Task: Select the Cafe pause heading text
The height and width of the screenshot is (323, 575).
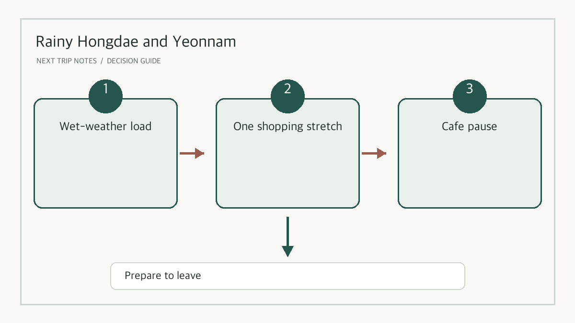Action: (470, 126)
